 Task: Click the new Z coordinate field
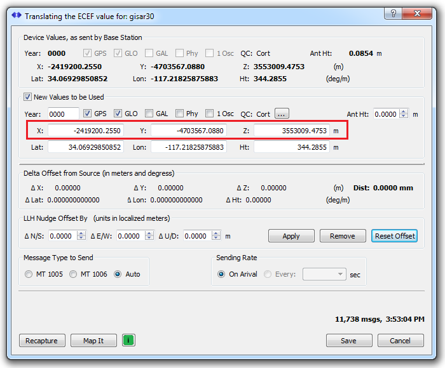tap(292, 131)
